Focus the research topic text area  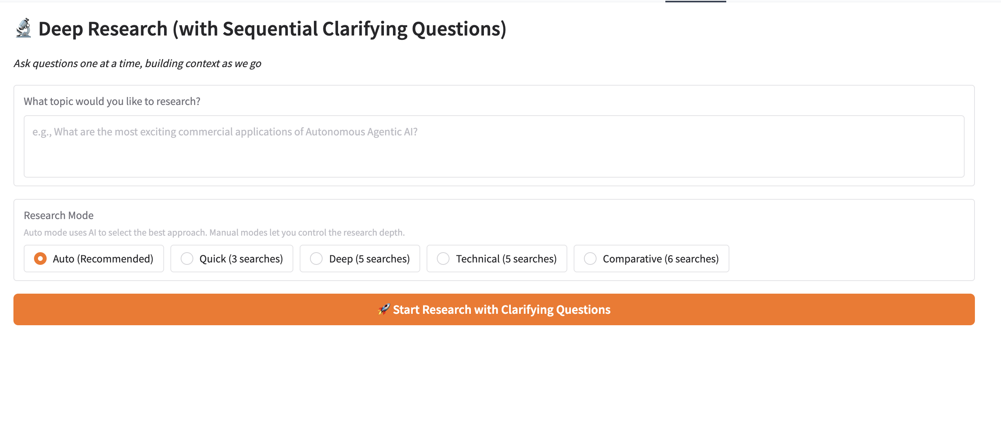(x=494, y=146)
